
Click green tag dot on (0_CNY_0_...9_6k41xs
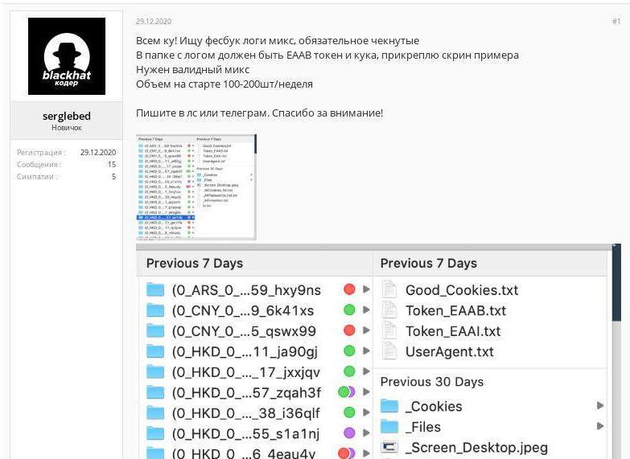point(349,309)
